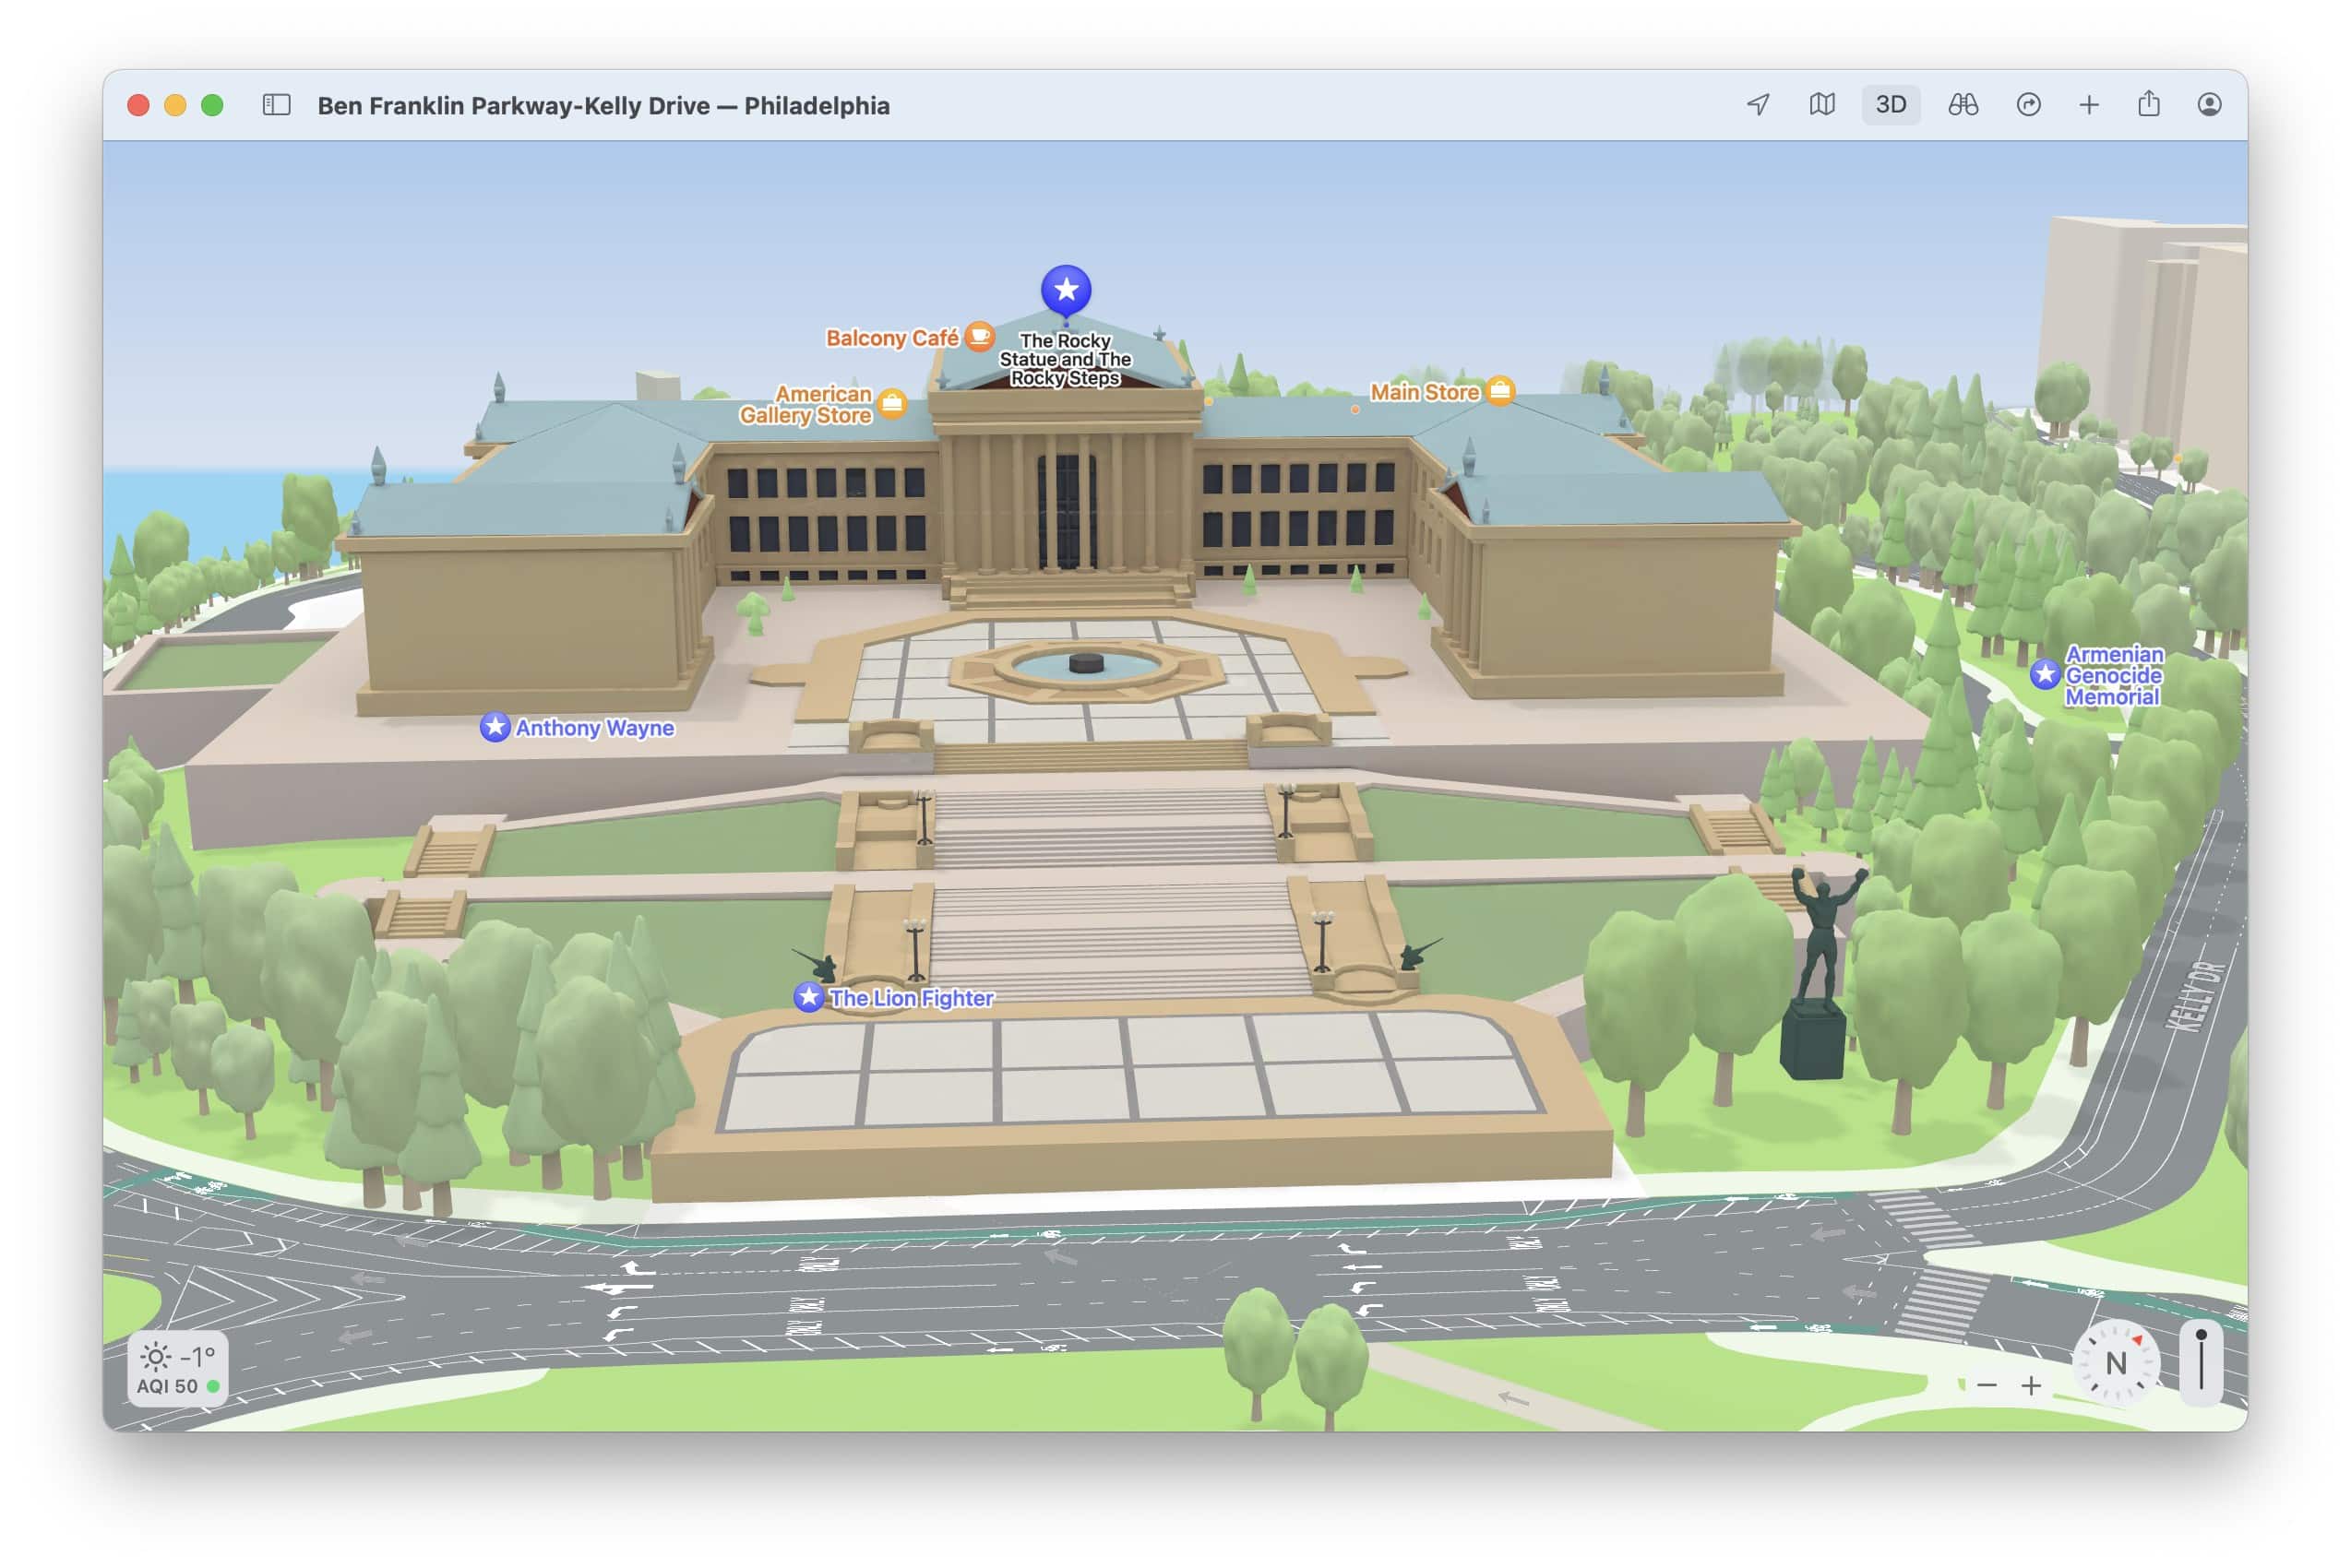
Task: Enter Look Around using the binoculars icon
Action: (1962, 105)
